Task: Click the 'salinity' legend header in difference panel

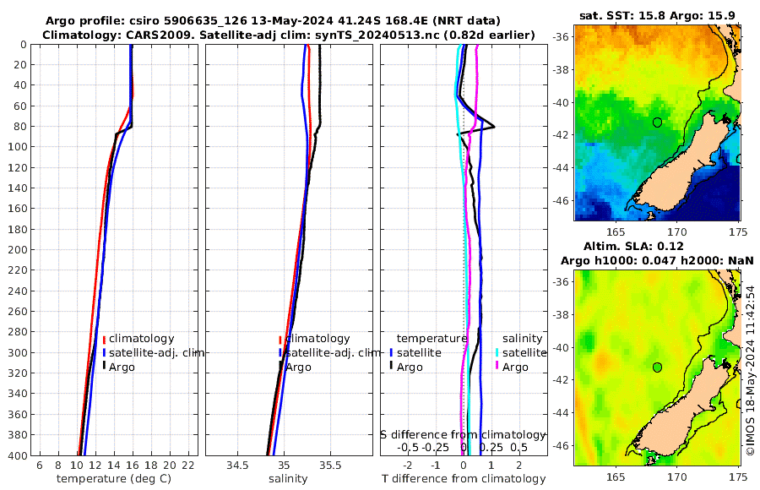Action: [522, 339]
